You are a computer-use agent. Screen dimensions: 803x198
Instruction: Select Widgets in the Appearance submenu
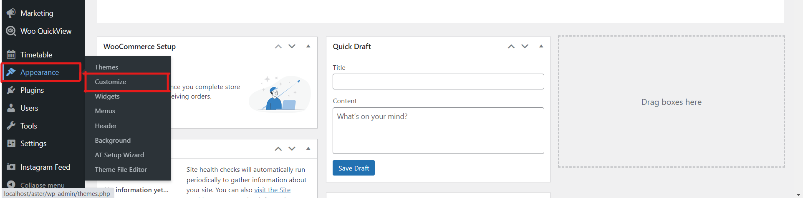107,96
